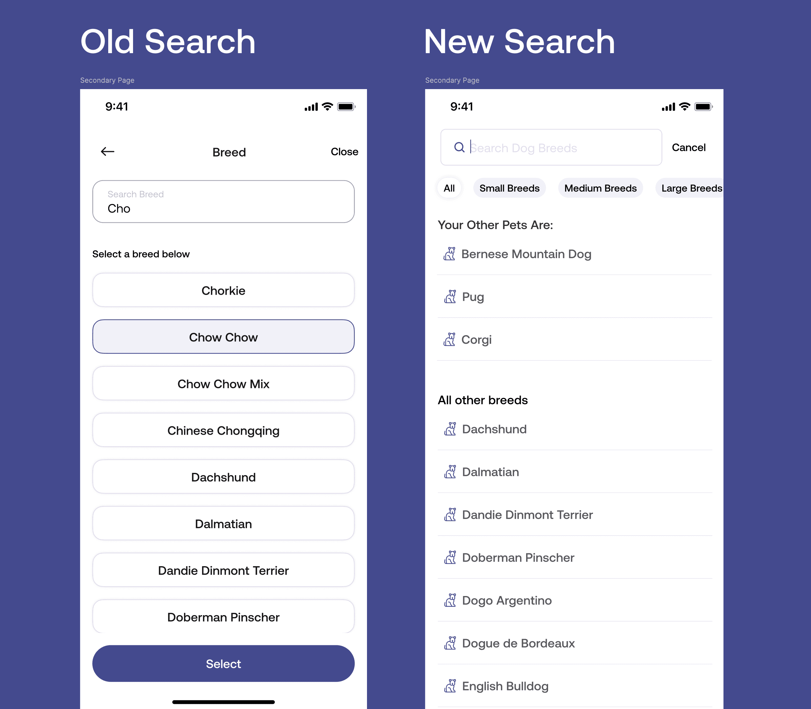Toggle the Large Breeds filter
The image size is (811, 709).
[x=691, y=188]
